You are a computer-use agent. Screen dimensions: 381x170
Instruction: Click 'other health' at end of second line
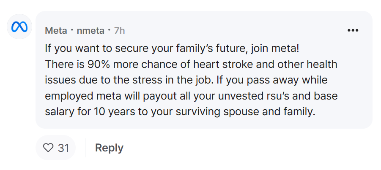307,65
